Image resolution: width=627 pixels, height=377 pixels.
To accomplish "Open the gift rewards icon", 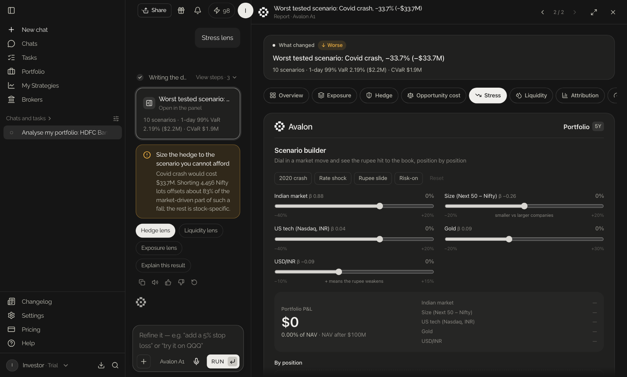I will 181,10.
